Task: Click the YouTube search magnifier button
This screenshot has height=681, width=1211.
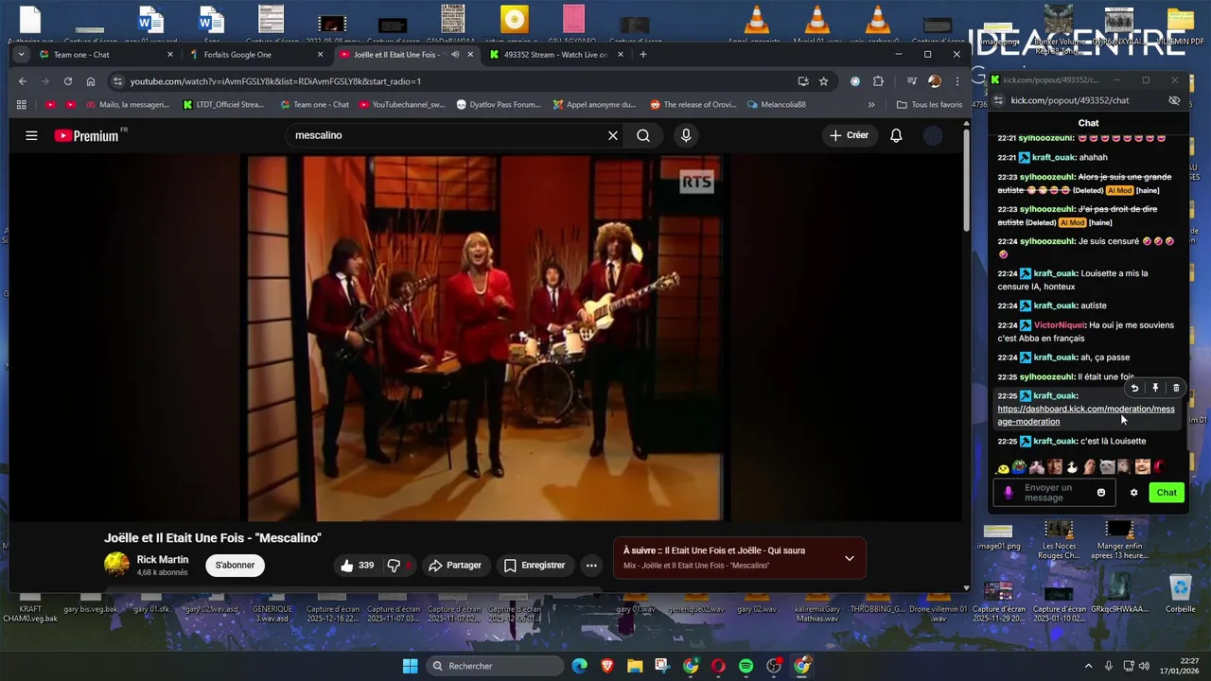Action: [x=643, y=135]
